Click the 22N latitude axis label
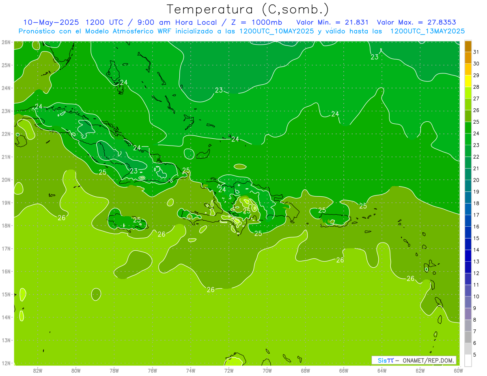The width and height of the screenshot is (487, 376). tap(6, 134)
